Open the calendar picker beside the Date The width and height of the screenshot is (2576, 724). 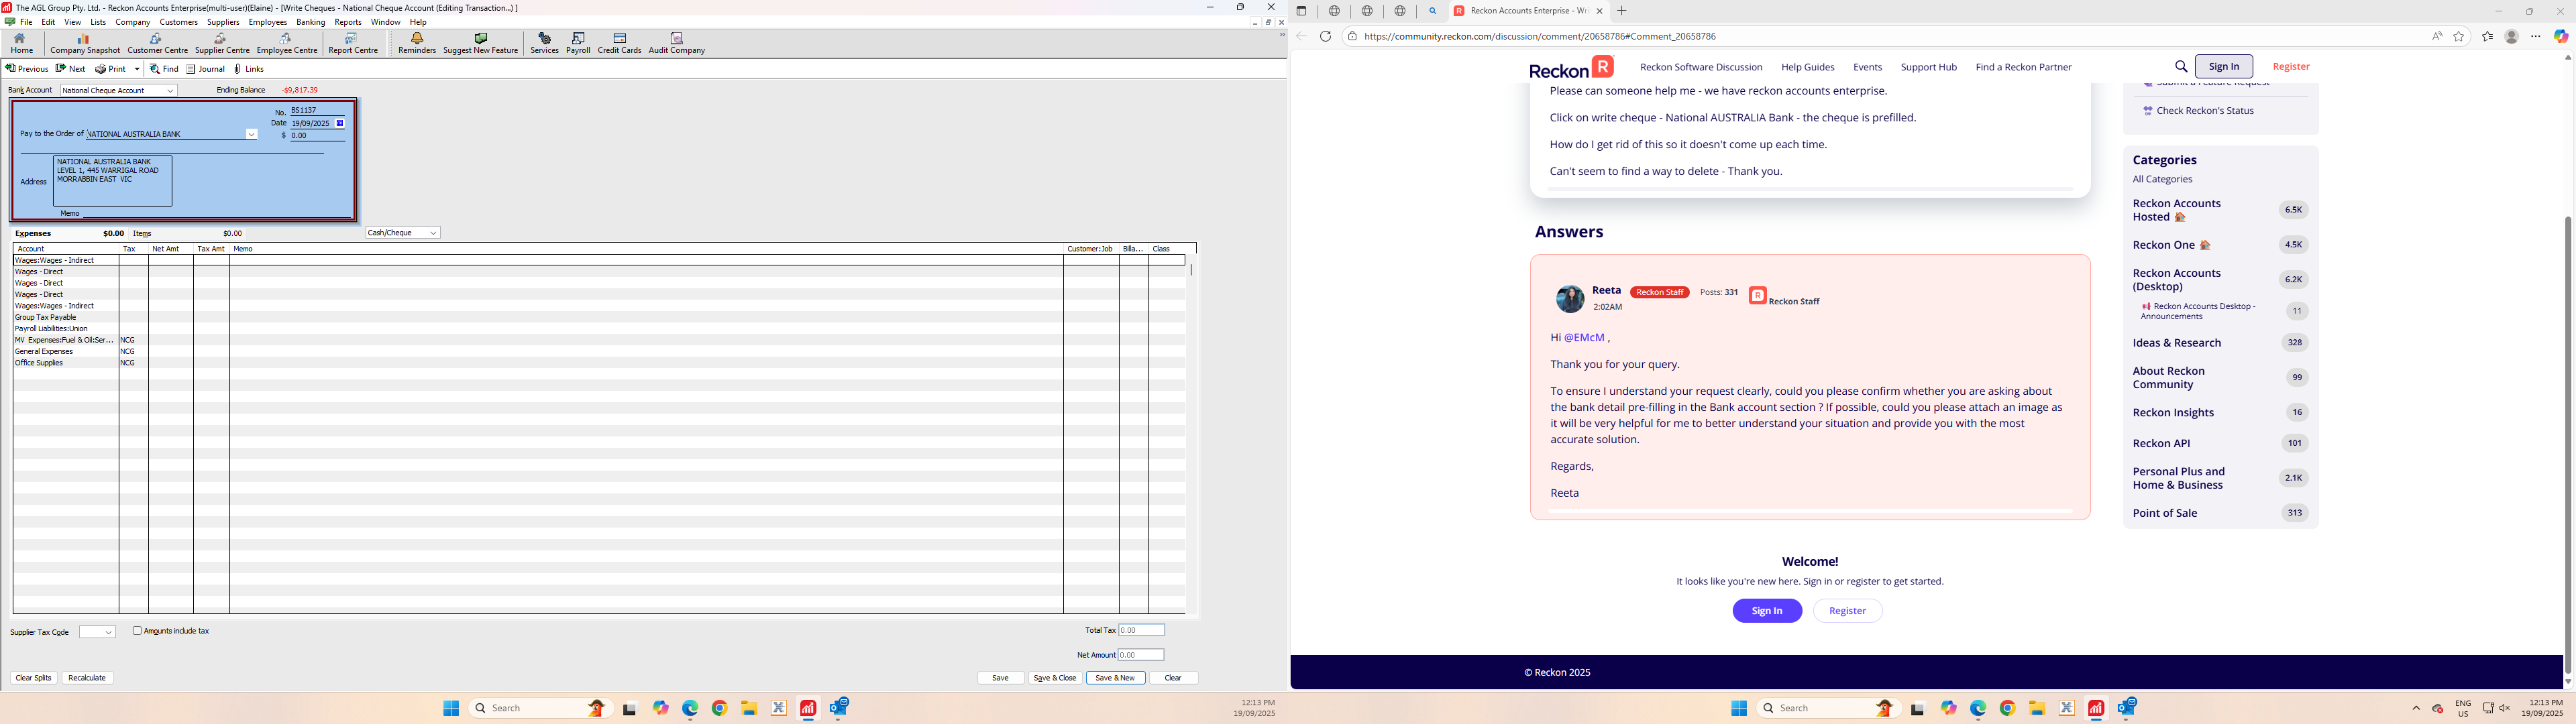click(x=340, y=123)
